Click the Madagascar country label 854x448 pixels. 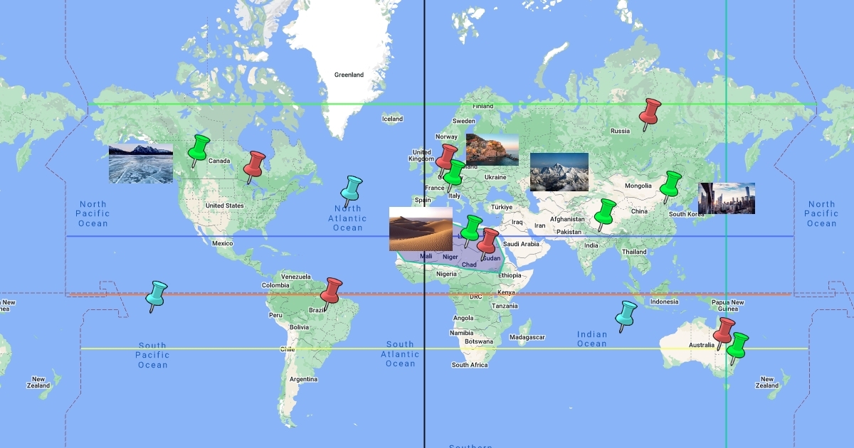click(x=527, y=337)
